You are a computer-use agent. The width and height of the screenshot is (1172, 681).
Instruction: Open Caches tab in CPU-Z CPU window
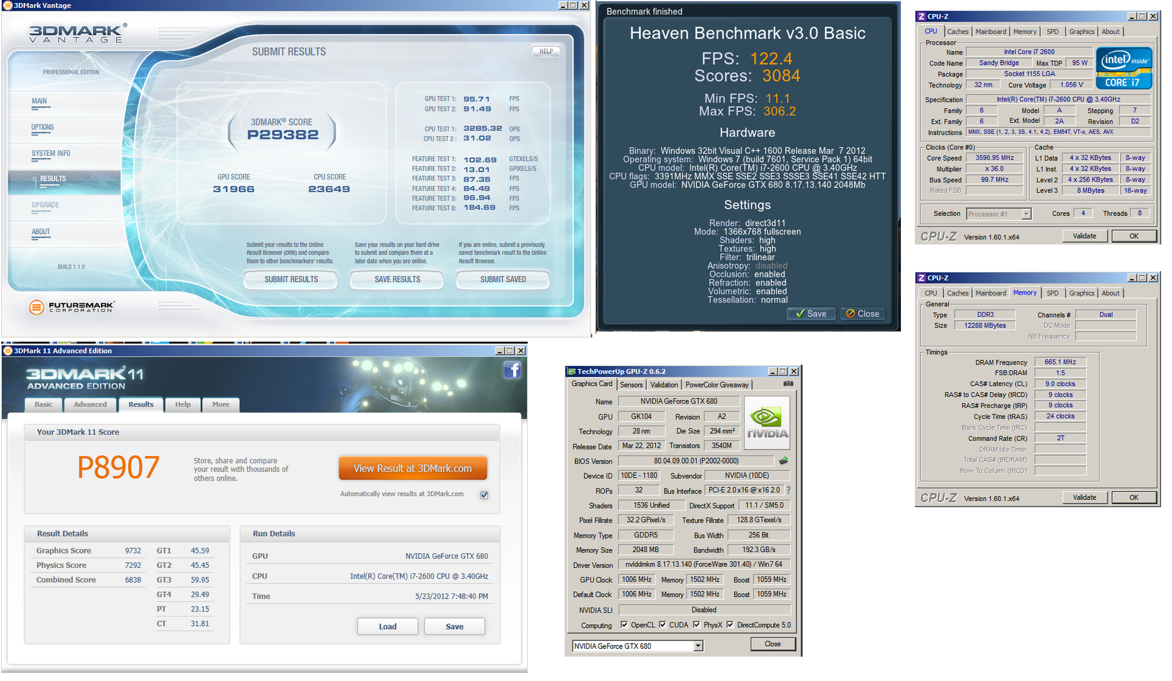point(958,32)
